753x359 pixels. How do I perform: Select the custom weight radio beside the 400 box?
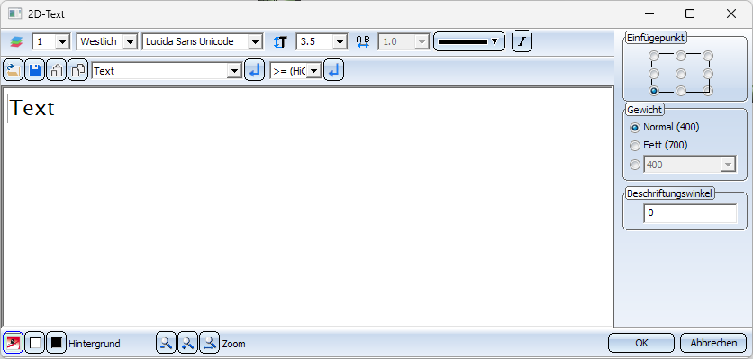pyautogui.click(x=635, y=165)
